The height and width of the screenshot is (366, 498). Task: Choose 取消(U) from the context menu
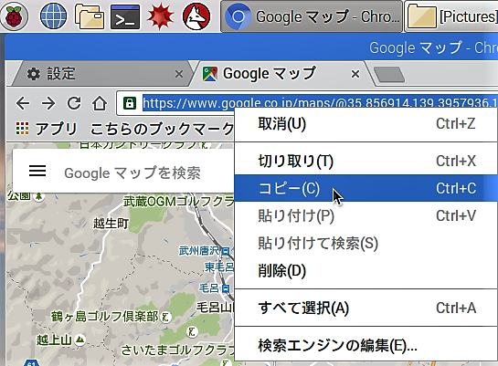click(366, 124)
